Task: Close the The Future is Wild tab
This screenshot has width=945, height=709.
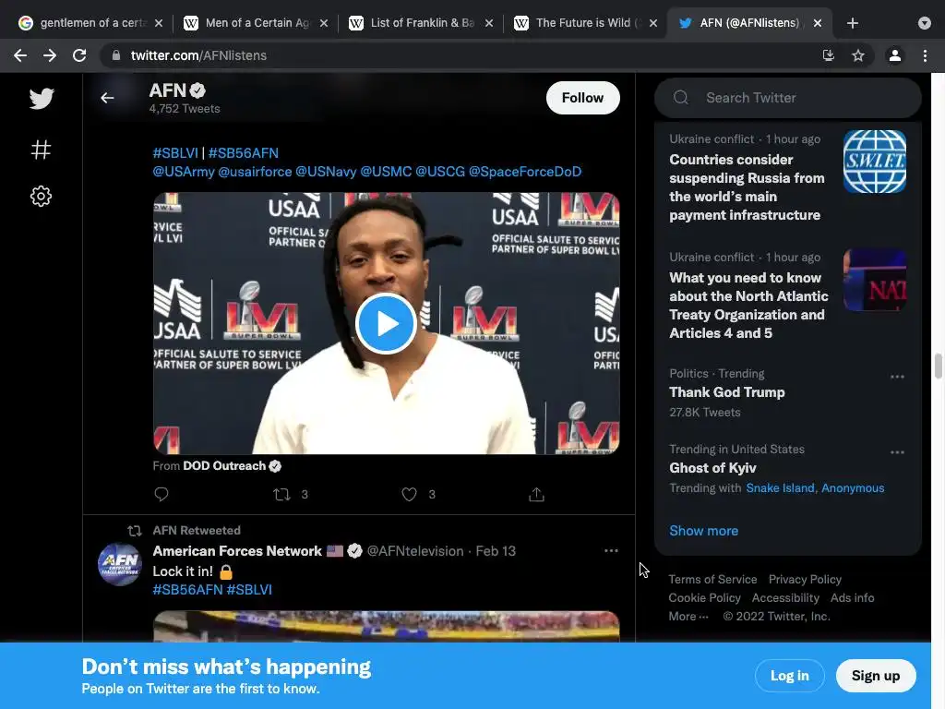Action: tap(653, 23)
